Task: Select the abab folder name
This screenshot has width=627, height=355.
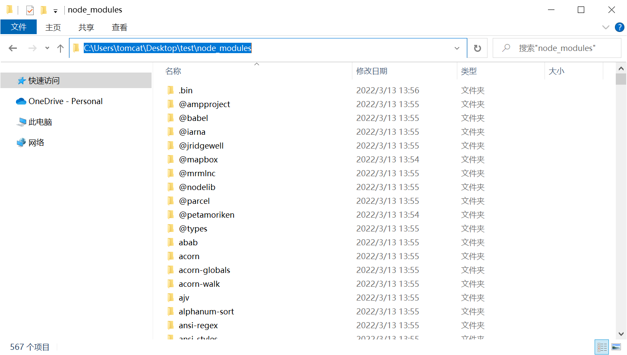Action: (188, 242)
